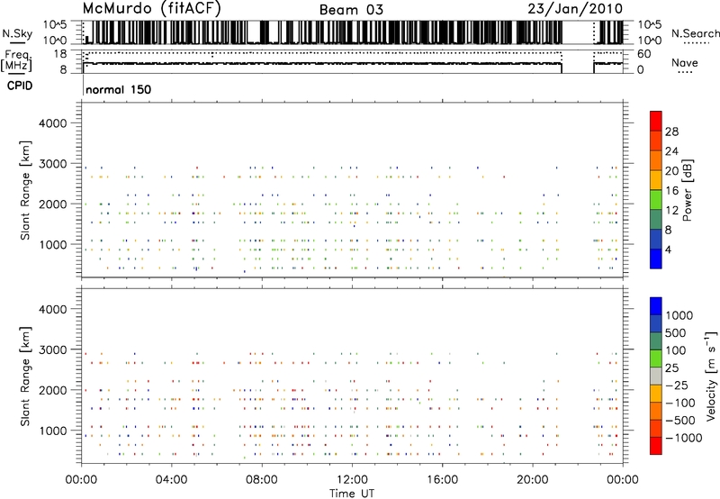Click the "500" label on Velocity color bar
This screenshot has height=499, width=720.
point(676,333)
